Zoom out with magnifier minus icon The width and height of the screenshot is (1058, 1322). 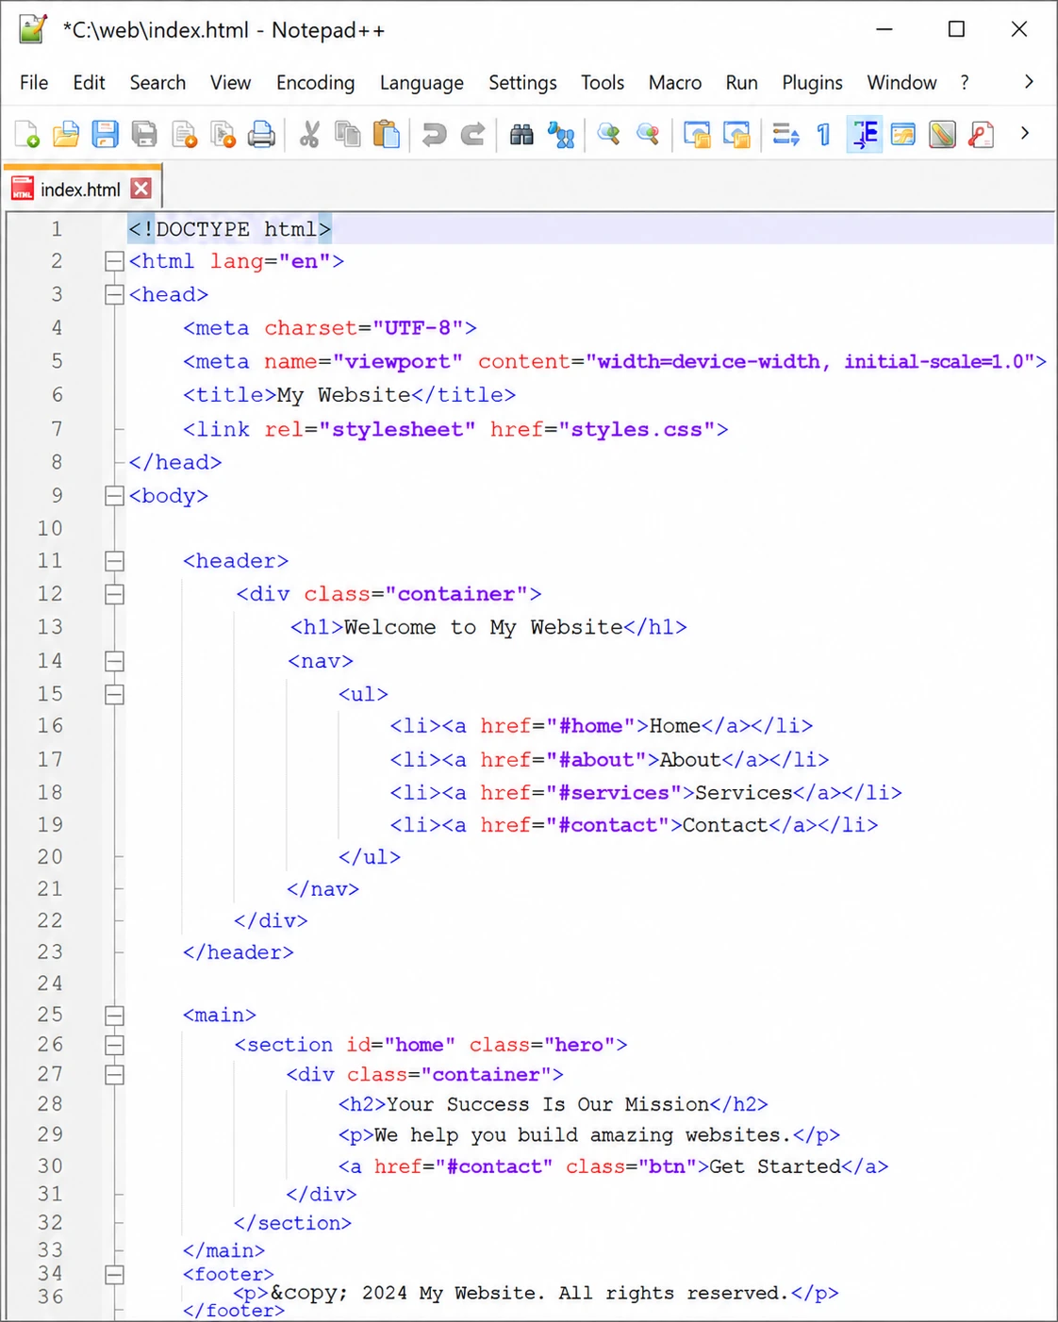[x=648, y=134]
